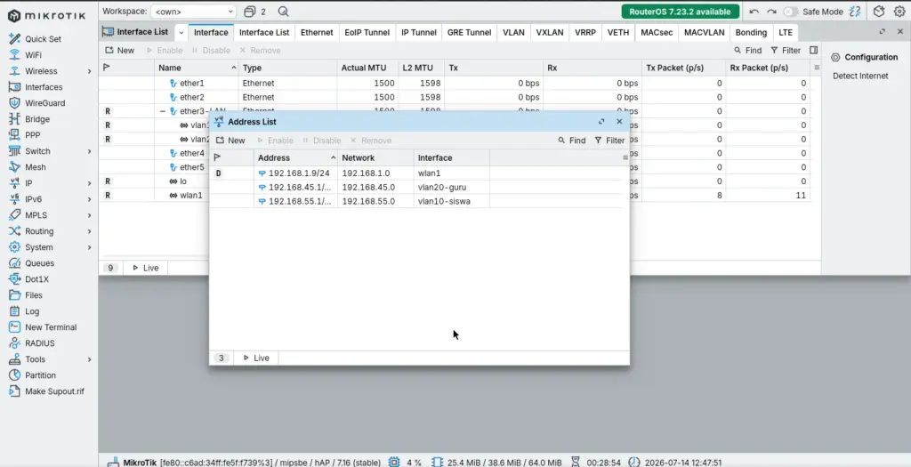Switch to the MACsec tab

coord(657,33)
